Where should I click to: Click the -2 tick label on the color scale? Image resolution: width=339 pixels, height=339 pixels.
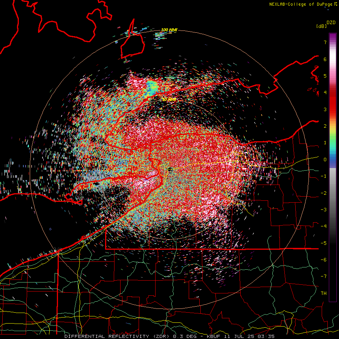pos(324,193)
